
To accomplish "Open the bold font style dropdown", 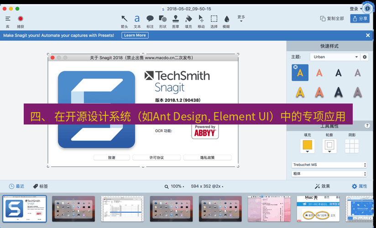I will pos(329,174).
